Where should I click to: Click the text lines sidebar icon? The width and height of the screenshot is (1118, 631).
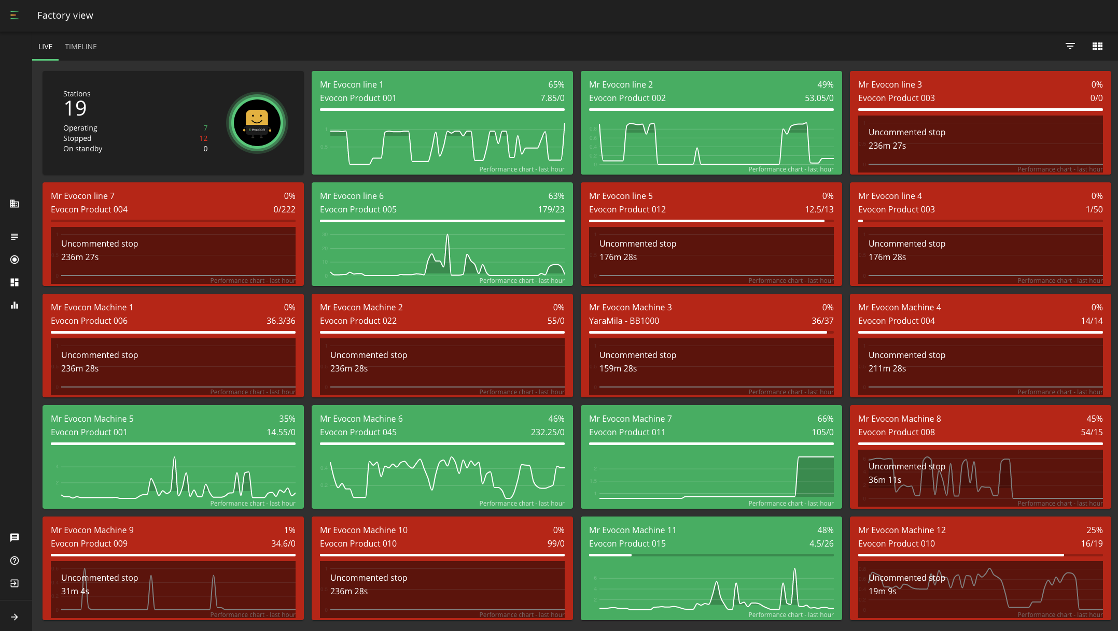tap(15, 237)
